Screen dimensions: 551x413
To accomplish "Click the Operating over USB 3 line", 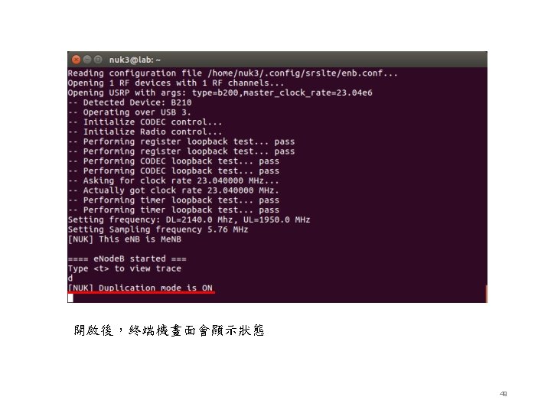I will [129, 112].
